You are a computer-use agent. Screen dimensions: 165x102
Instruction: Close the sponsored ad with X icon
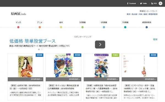156,39
